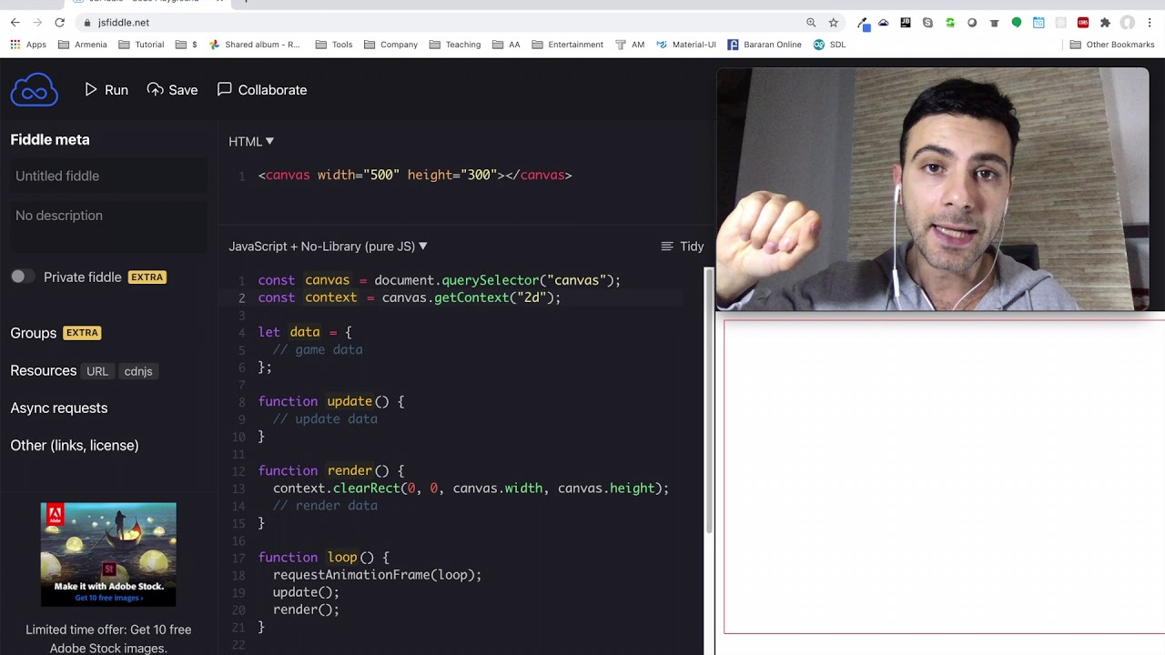This screenshot has height=655, width=1165.
Task: Open the Chrome extensions puzzle menu
Action: coord(1105,23)
